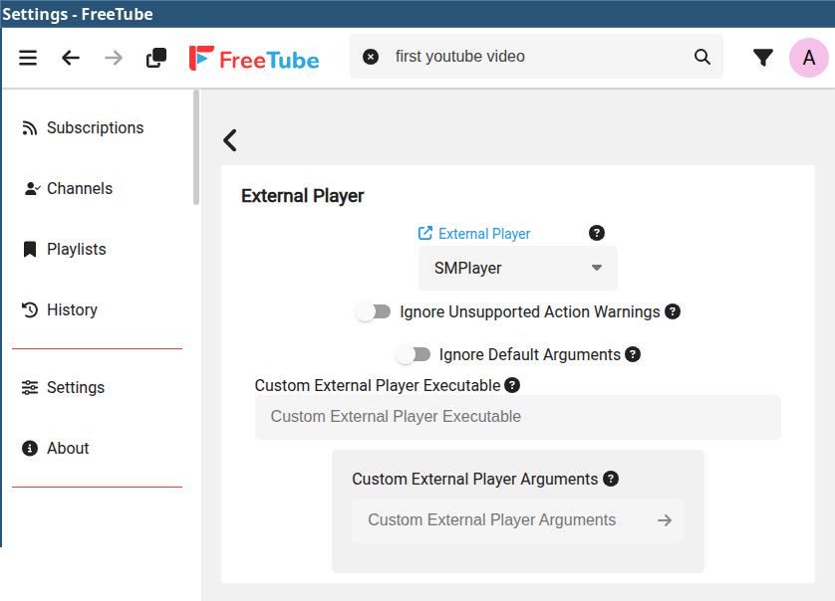Click the tooltip icon beside External Player label
This screenshot has width=835, height=601.
pos(597,233)
